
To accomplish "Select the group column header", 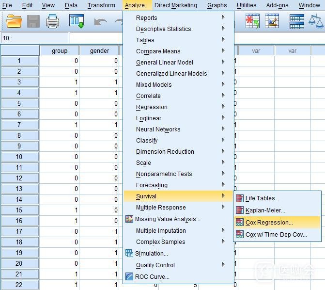I will click(x=59, y=50).
